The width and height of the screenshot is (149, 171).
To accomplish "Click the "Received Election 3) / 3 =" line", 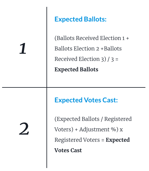I will (x=86, y=59).
